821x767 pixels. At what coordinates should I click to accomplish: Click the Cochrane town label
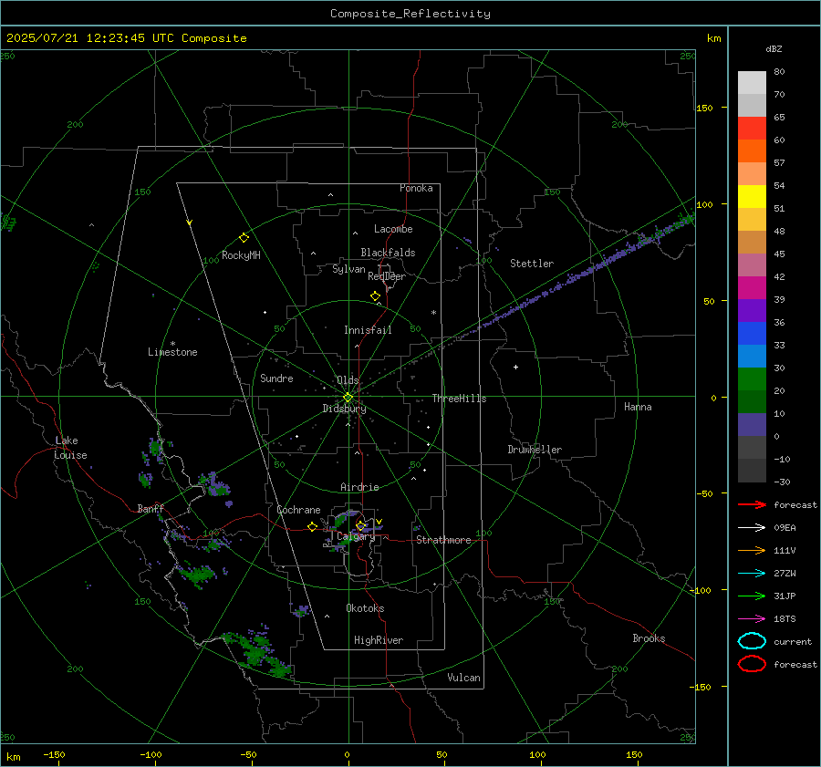coord(298,510)
